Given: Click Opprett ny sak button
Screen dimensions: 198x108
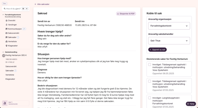Looking at the screenshot, I should tap(157, 50).
